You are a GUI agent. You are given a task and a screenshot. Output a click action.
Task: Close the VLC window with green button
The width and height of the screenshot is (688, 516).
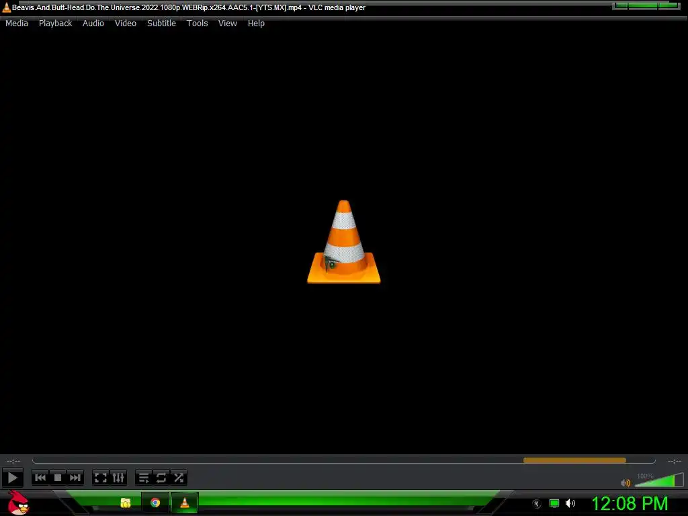click(x=670, y=5)
